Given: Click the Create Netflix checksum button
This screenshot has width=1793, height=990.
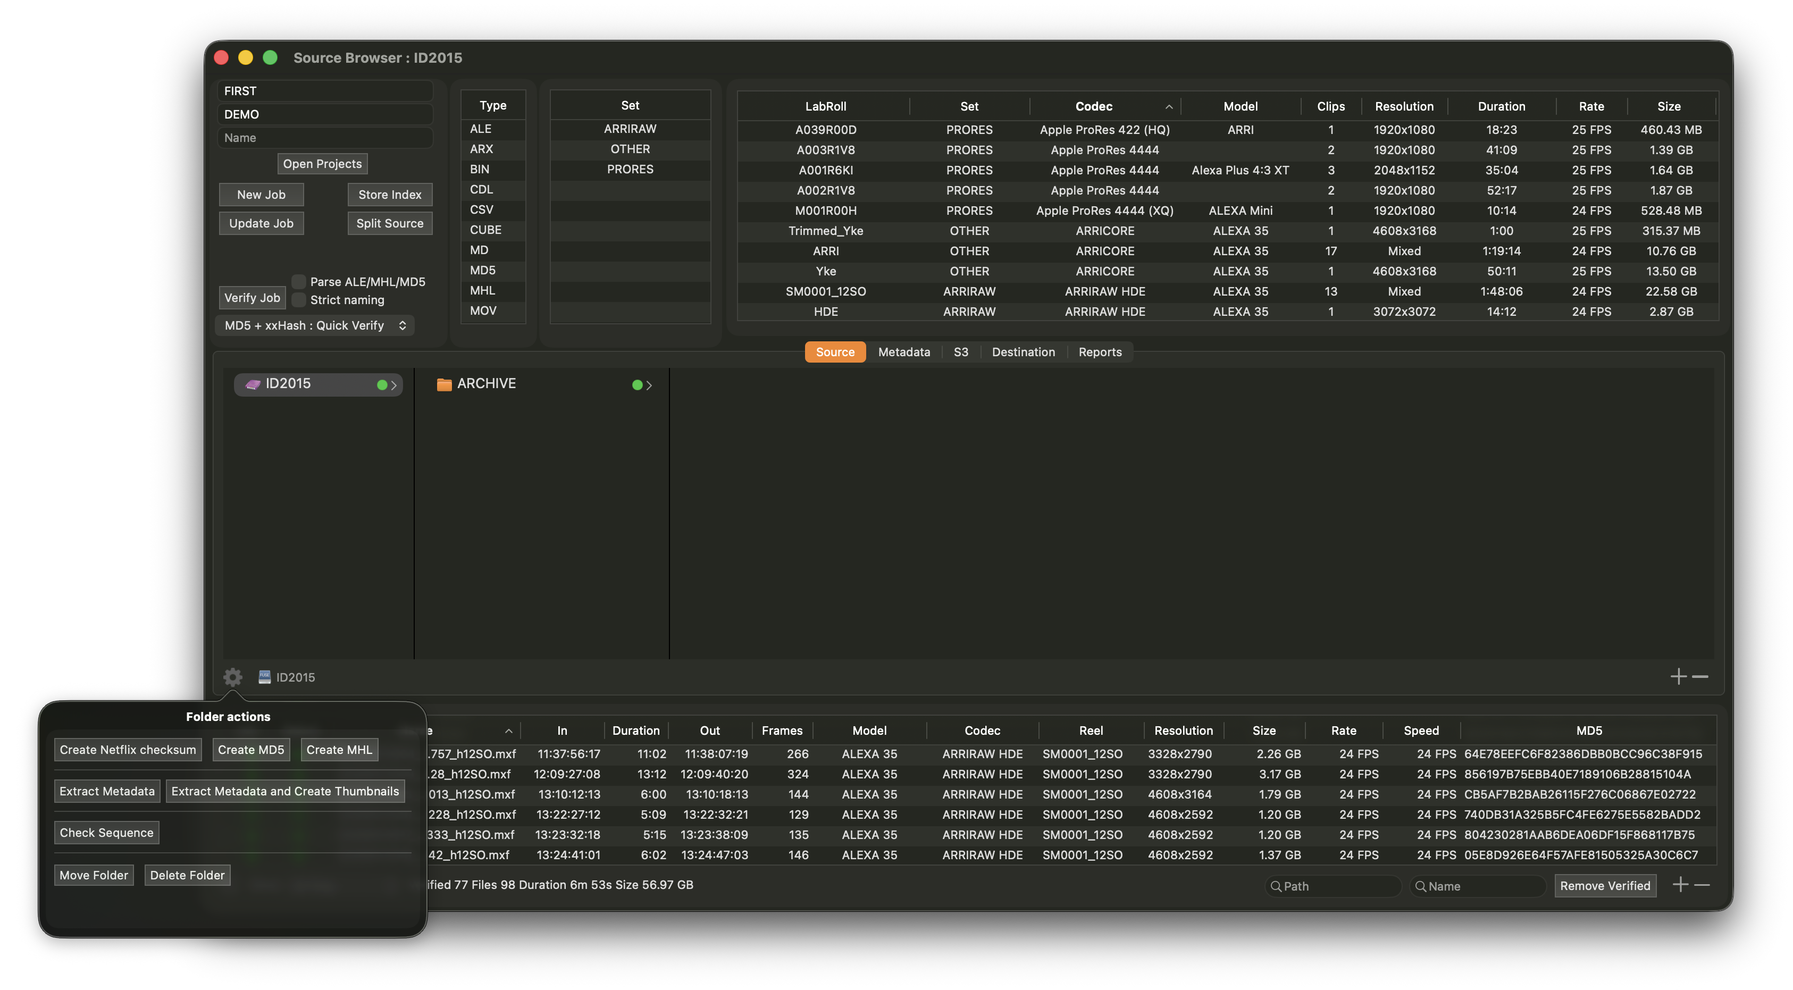Looking at the screenshot, I should [x=128, y=750].
